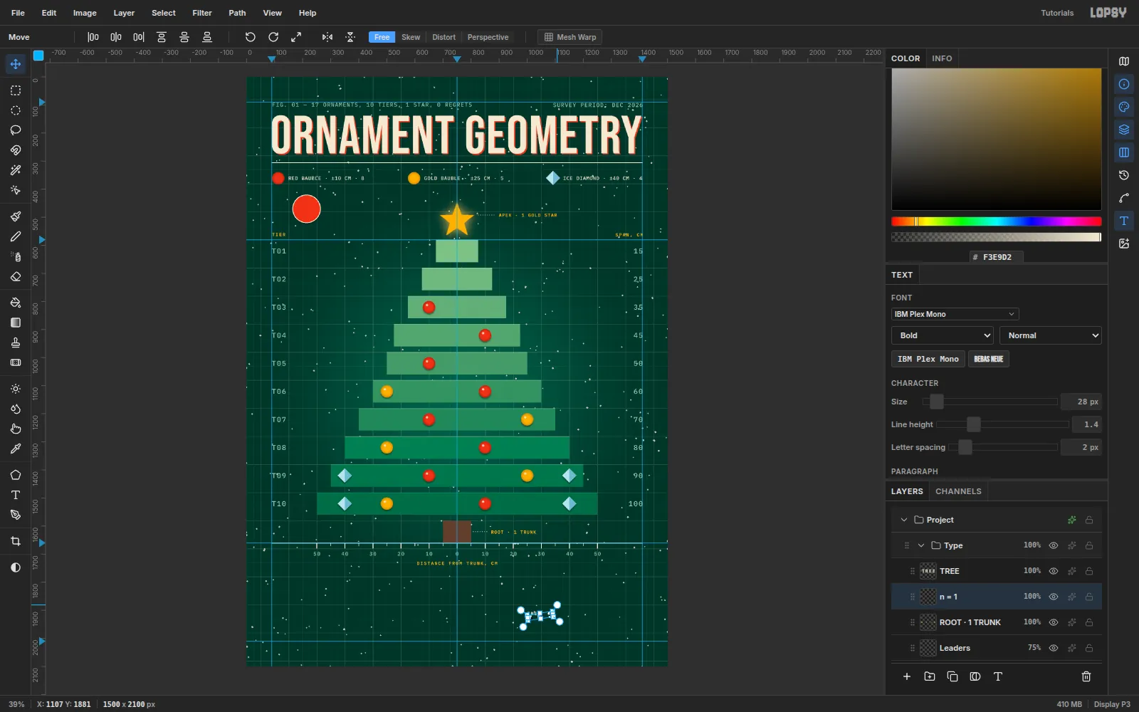The height and width of the screenshot is (712, 1139).
Task: Click the rotate counterclockwise icon
Action: tap(251, 37)
